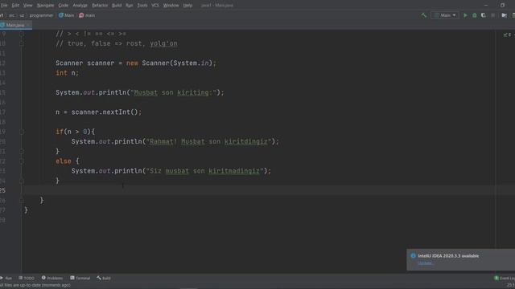The image size is (515, 289).
Task: Click the files up-to-date status bar message
Action: coord(35,285)
